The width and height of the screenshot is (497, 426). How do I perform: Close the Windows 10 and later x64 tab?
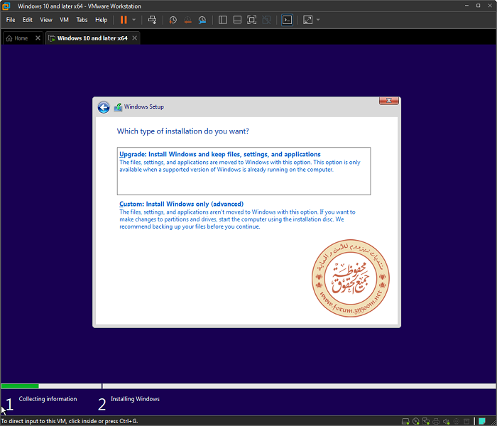135,38
